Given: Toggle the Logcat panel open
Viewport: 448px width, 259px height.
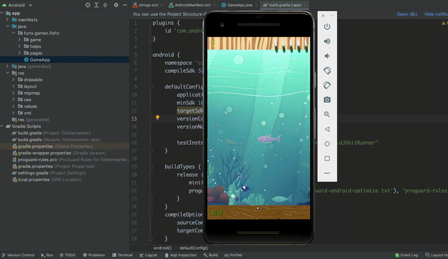Looking at the screenshot, I should point(148,255).
